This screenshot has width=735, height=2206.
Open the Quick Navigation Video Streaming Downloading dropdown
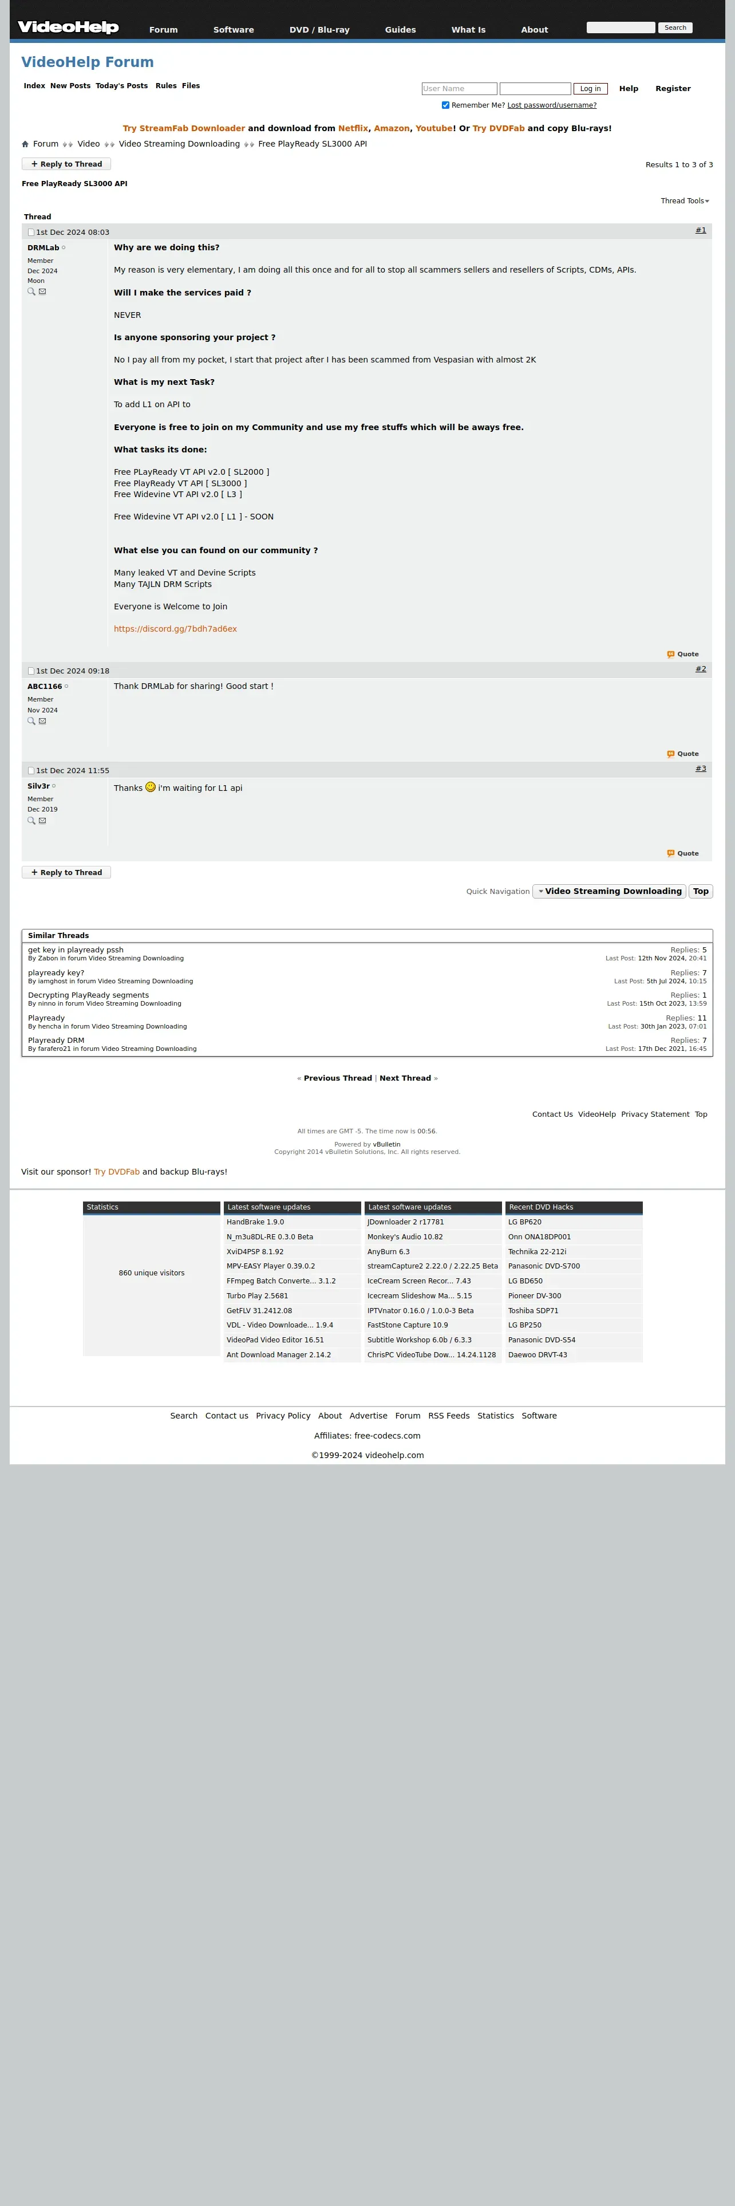pos(609,892)
